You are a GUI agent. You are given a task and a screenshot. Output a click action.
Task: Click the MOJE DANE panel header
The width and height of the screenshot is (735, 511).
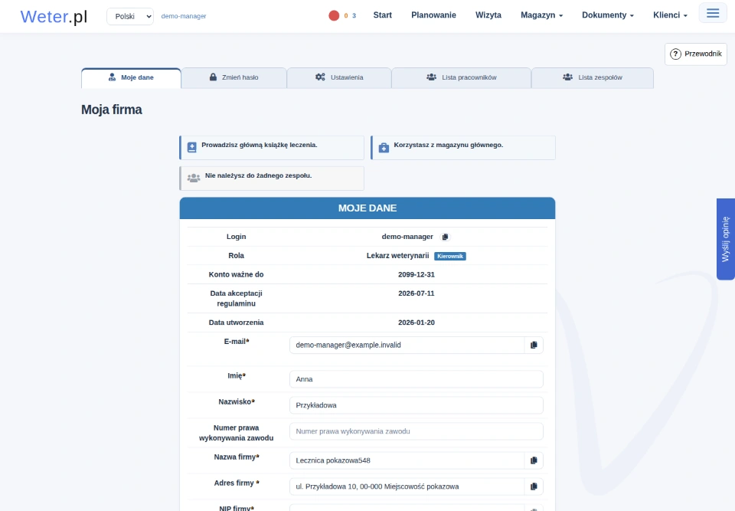(367, 208)
